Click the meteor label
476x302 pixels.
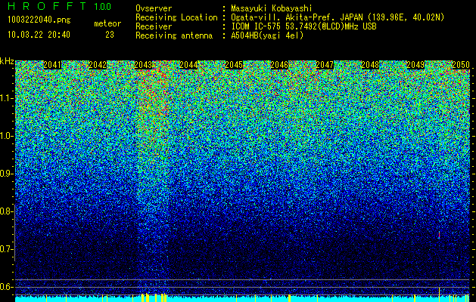pyautogui.click(x=107, y=23)
